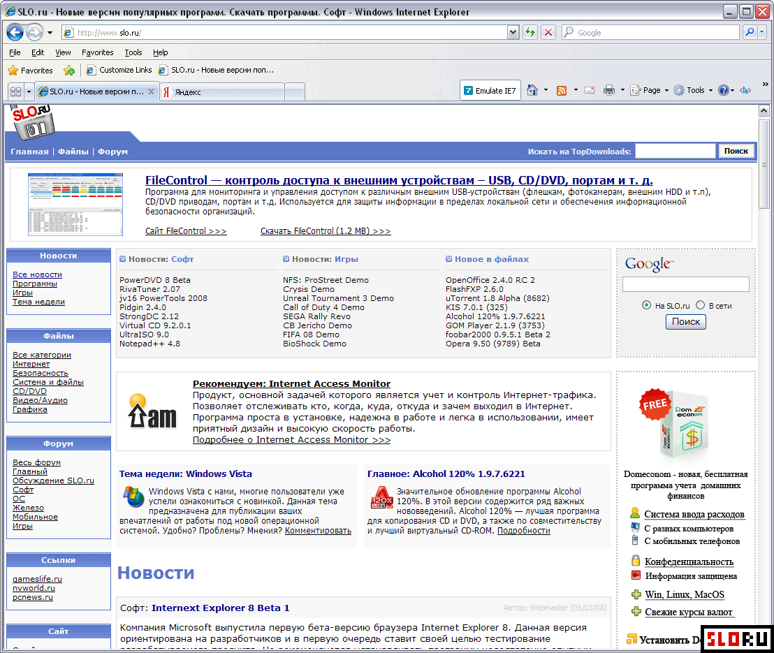
Task: Open a new blank tab
Action: pos(295,92)
